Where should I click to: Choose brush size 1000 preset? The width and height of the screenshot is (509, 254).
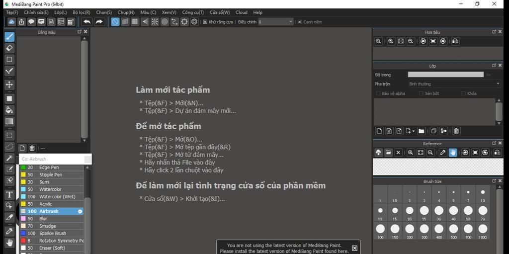tap(483, 230)
